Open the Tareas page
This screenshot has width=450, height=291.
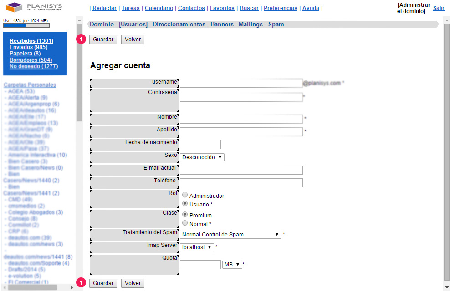[131, 8]
